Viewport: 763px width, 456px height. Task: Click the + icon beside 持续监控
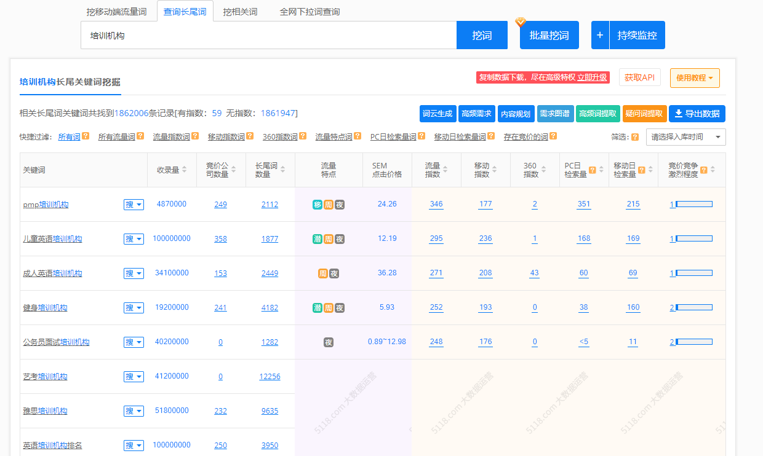[599, 35]
